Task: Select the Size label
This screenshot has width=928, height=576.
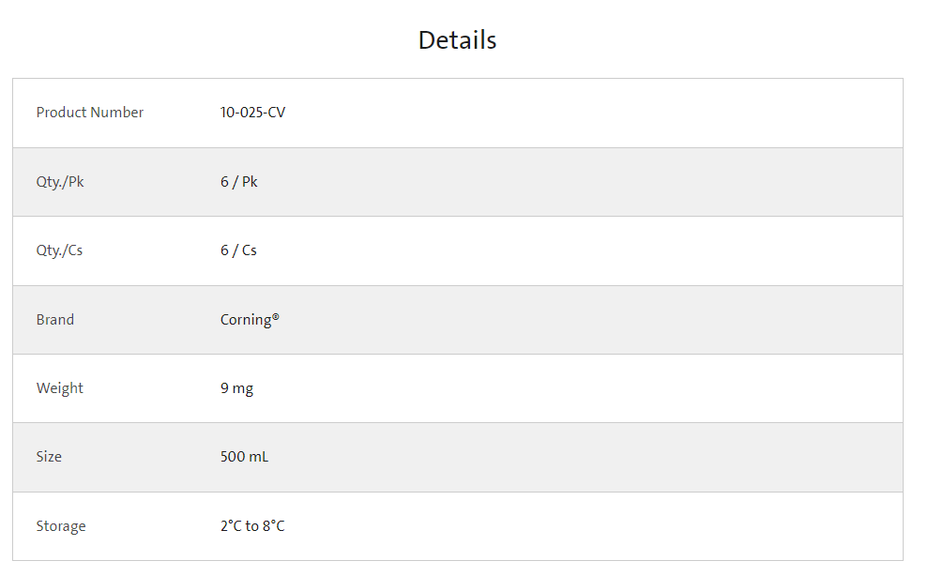Action: (x=49, y=457)
